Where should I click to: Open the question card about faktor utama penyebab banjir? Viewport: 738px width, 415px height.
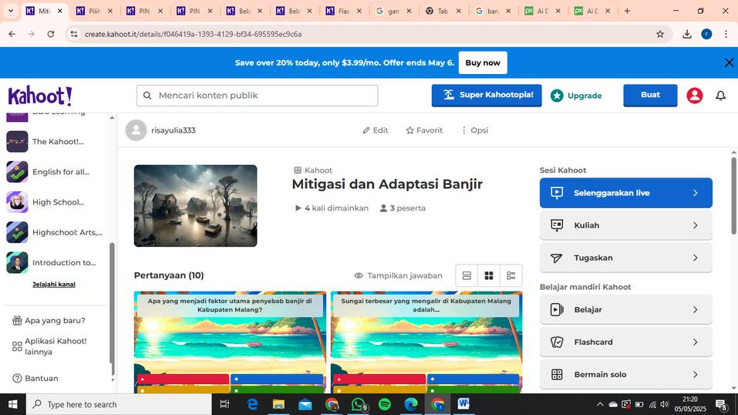click(230, 342)
